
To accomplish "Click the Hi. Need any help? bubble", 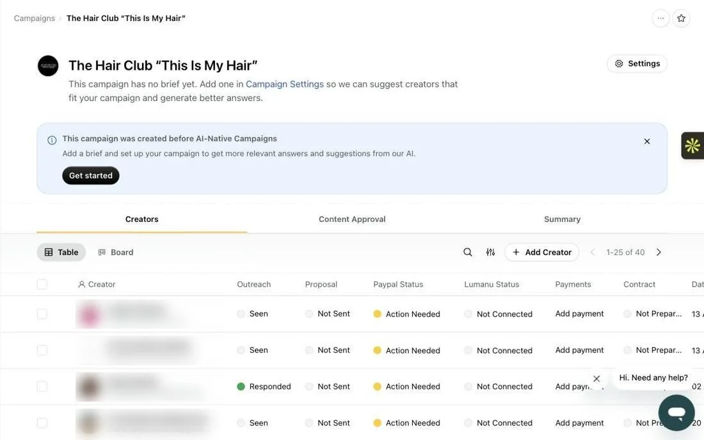I will point(653,378).
